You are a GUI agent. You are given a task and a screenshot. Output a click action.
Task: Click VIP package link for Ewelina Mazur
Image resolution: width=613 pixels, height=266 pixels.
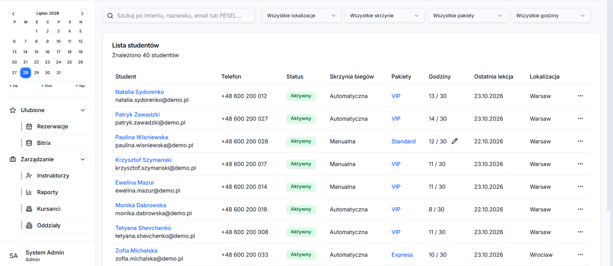(396, 186)
